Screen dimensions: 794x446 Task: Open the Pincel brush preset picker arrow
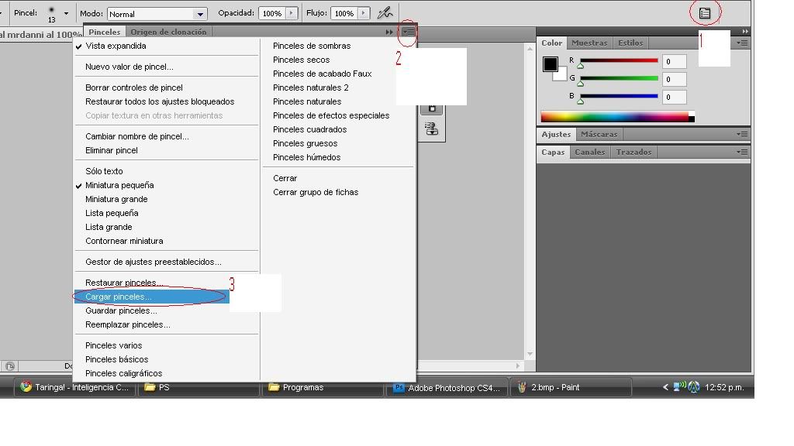[66, 14]
